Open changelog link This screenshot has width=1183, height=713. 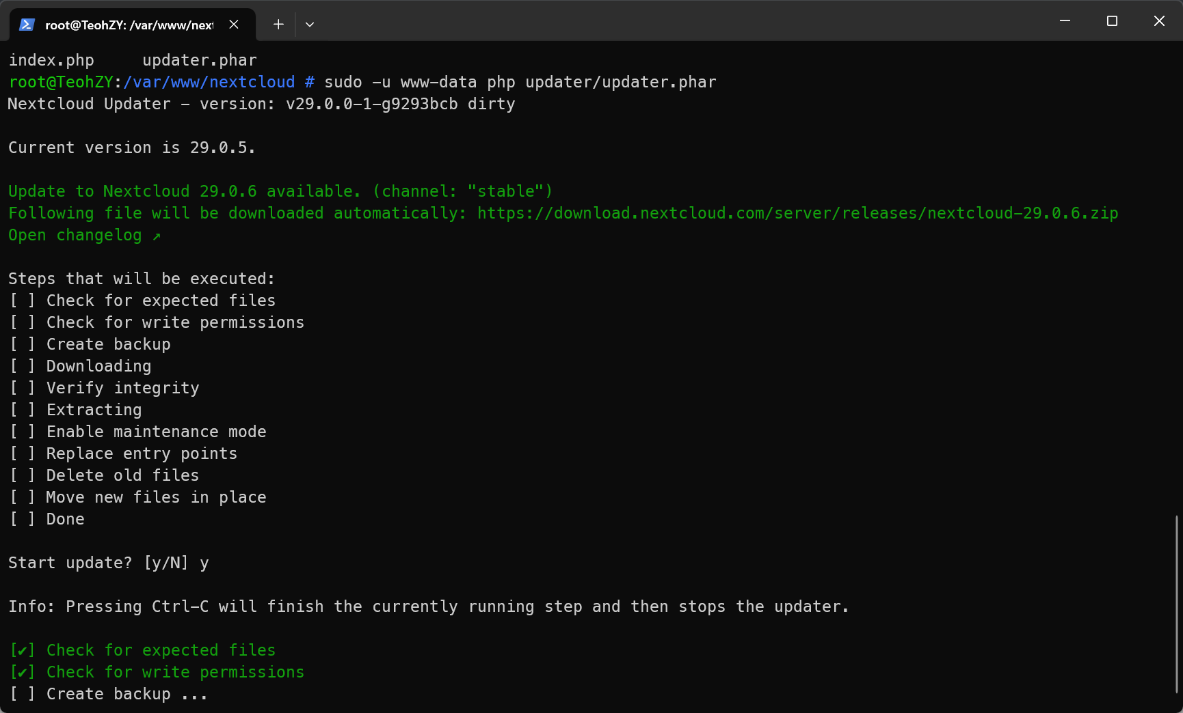(84, 235)
